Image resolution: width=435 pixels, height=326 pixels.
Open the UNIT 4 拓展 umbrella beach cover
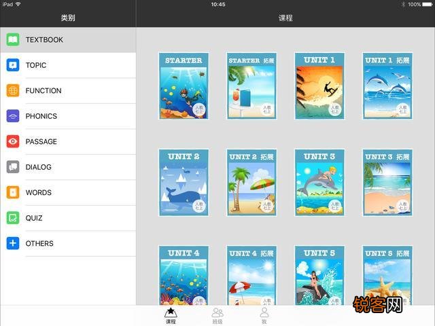(x=251, y=276)
